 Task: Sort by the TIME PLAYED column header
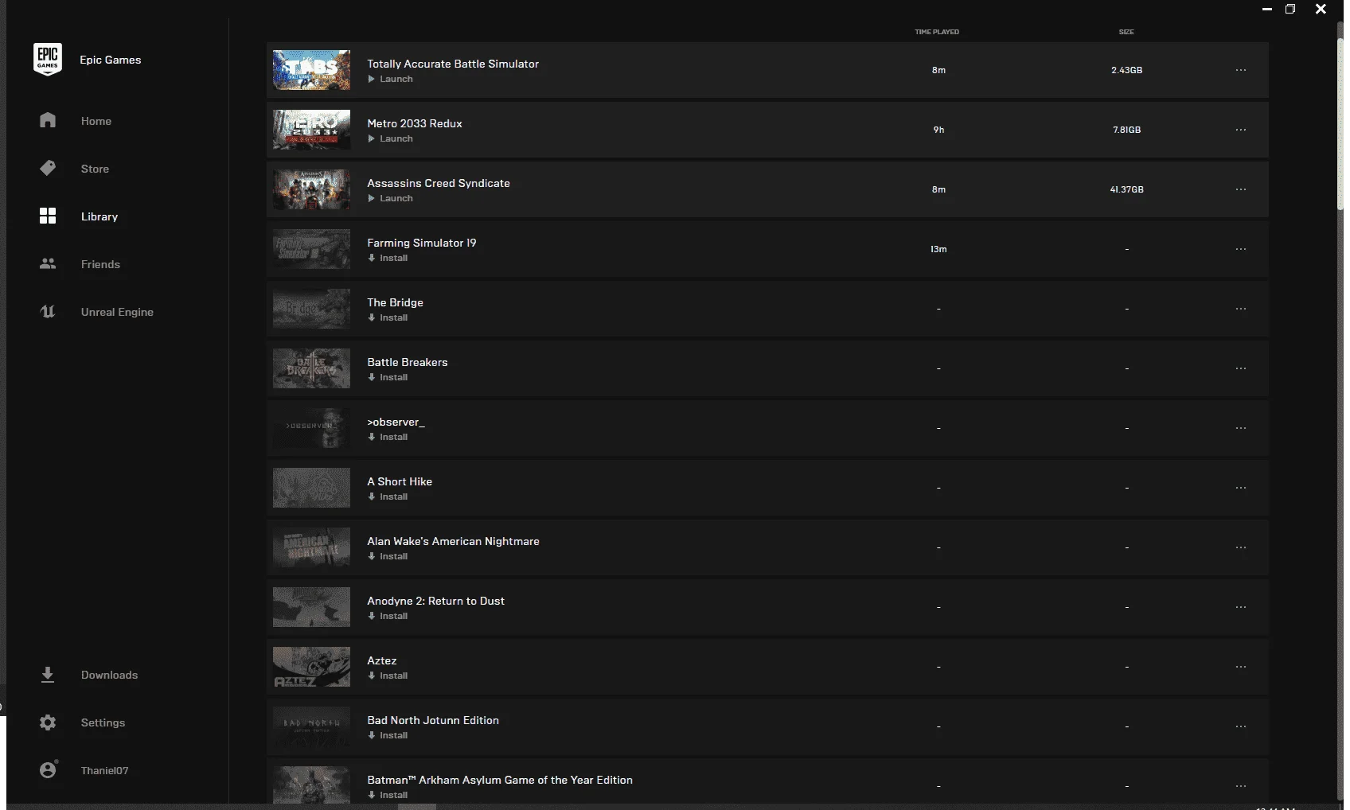(937, 32)
